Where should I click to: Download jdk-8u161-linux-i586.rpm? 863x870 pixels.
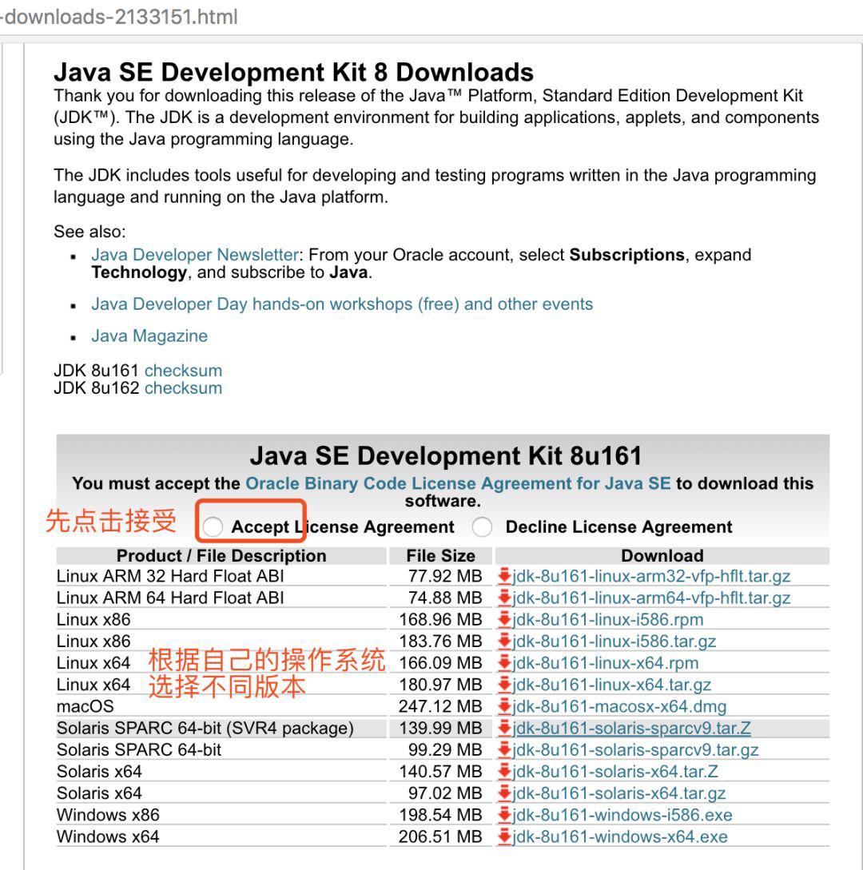click(608, 619)
